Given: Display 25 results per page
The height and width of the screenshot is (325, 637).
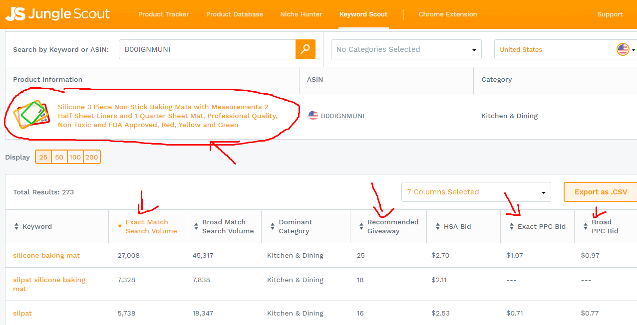Looking at the screenshot, I should (43, 157).
